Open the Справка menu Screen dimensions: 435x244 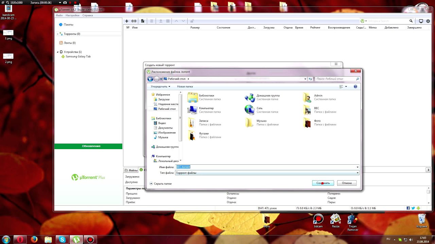(88, 15)
